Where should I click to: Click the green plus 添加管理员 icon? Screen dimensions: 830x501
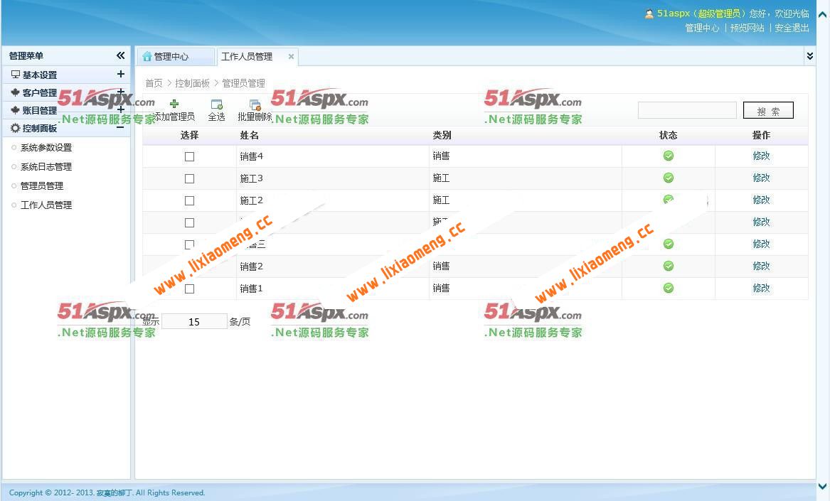174,104
